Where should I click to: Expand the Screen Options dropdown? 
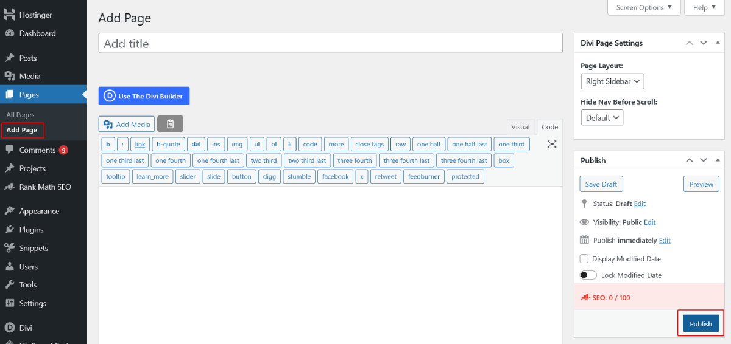(x=644, y=7)
